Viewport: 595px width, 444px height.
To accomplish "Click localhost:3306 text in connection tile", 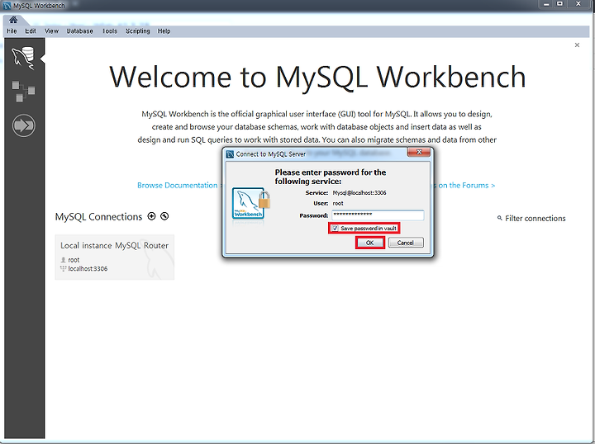I will [88, 268].
